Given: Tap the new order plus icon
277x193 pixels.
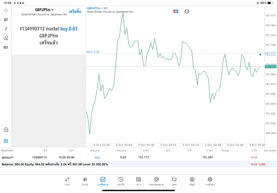Looking at the screenshot, I should pyautogui.click(x=6, y=141).
